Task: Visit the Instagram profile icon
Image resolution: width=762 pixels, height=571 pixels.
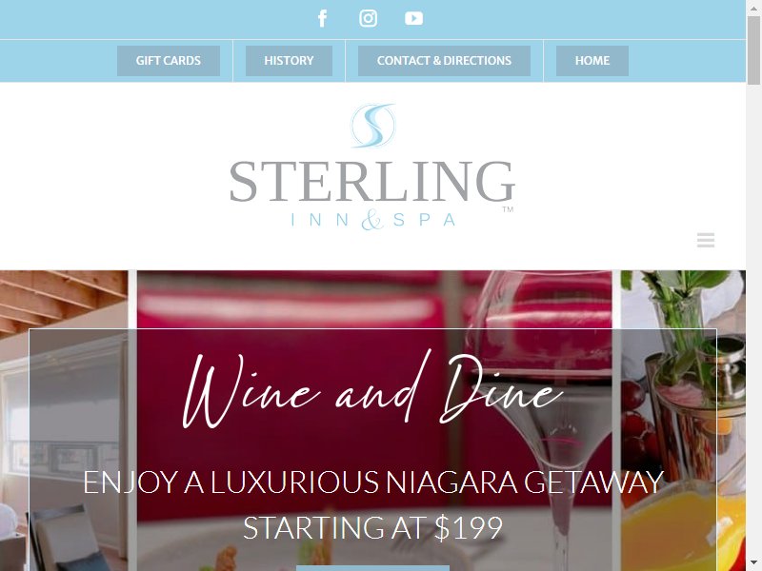Action: pyautogui.click(x=368, y=18)
